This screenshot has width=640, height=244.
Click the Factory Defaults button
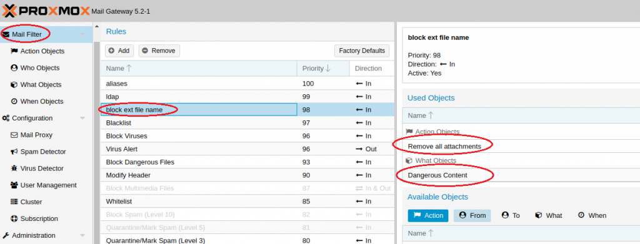point(362,51)
